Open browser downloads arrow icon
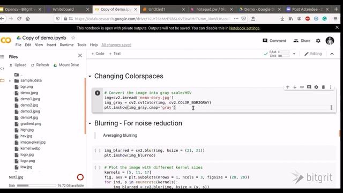343x193 pixels. pos(282,19)
